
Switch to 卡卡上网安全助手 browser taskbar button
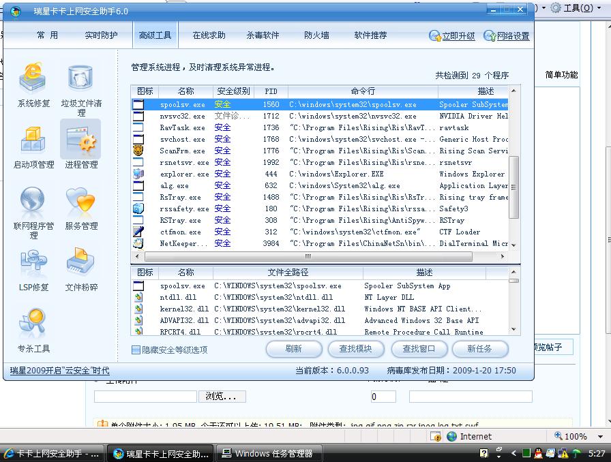52,453
